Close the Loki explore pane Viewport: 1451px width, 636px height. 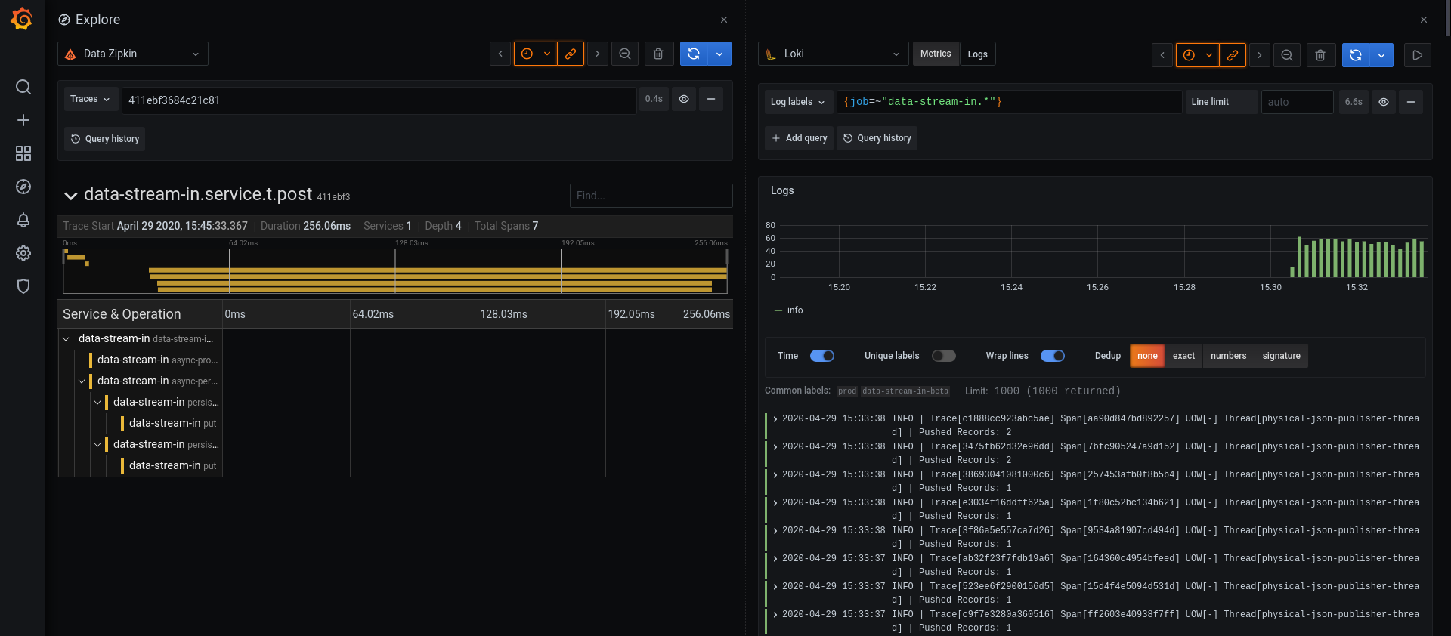click(x=1424, y=20)
